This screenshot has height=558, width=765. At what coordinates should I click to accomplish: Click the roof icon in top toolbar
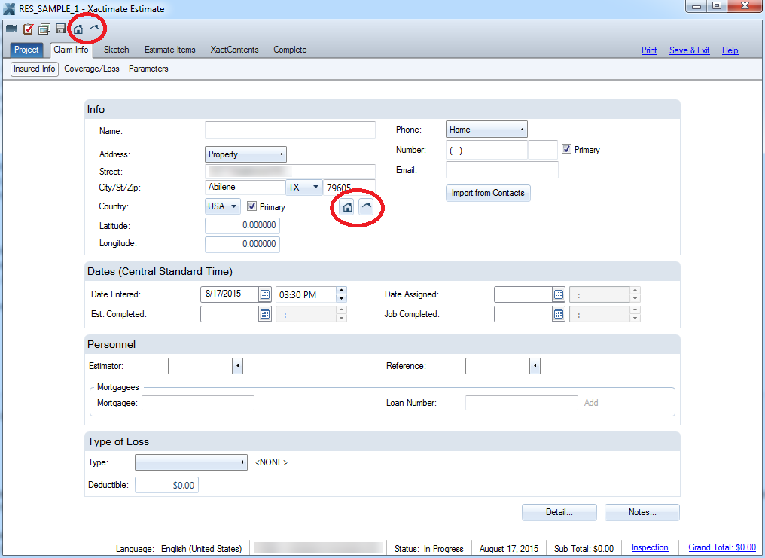click(94, 28)
